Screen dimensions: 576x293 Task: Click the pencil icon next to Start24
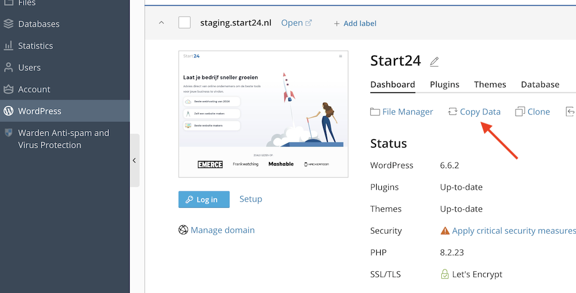click(x=434, y=61)
